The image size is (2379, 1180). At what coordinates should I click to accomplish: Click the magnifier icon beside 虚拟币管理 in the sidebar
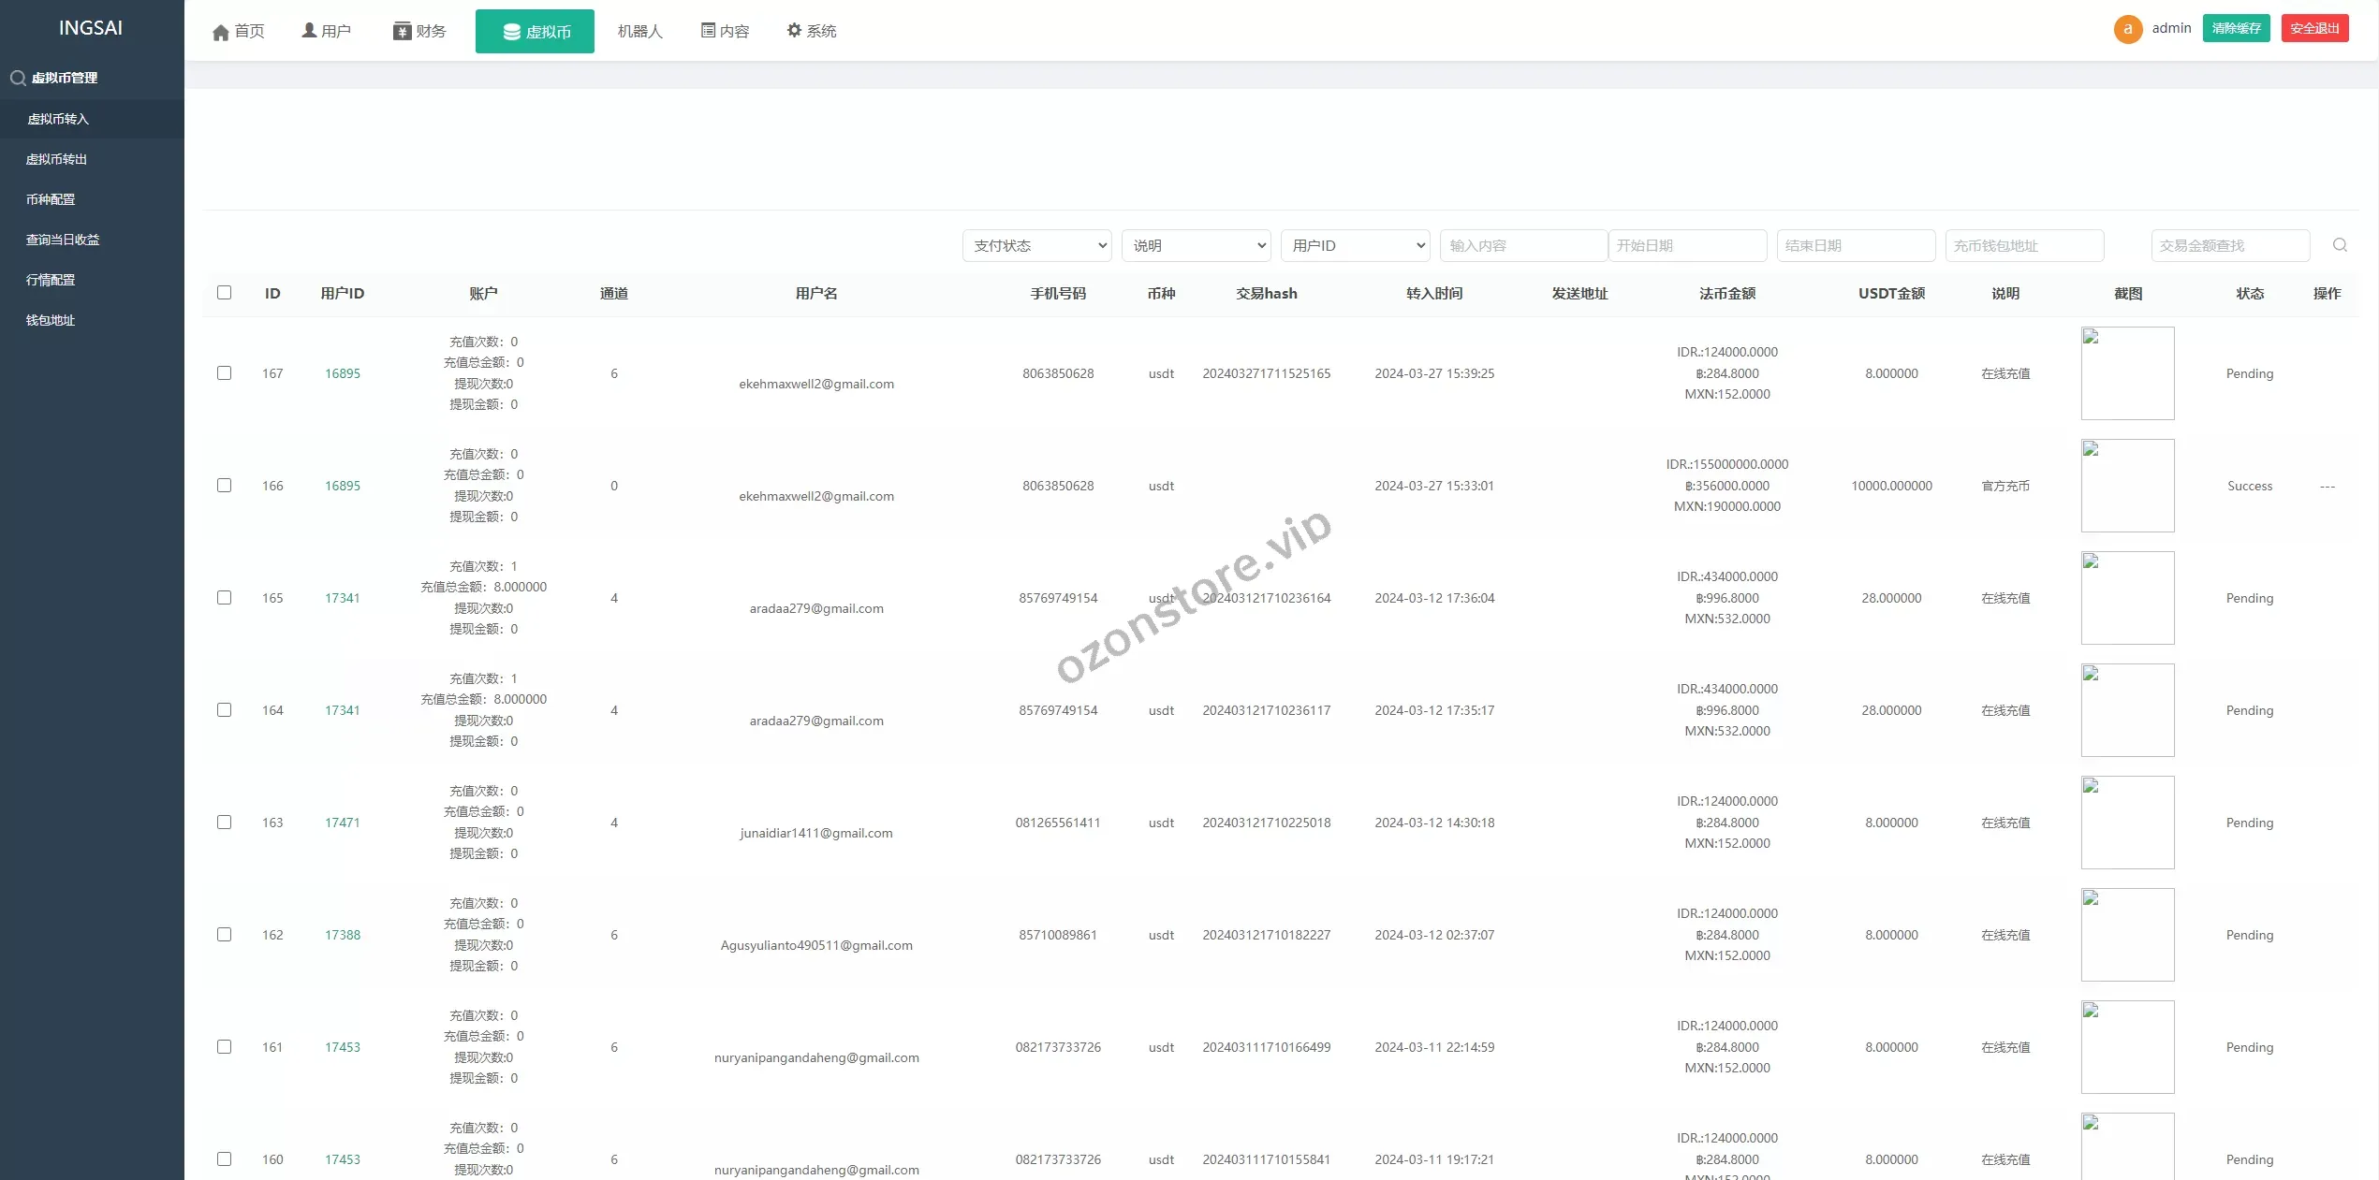18,79
